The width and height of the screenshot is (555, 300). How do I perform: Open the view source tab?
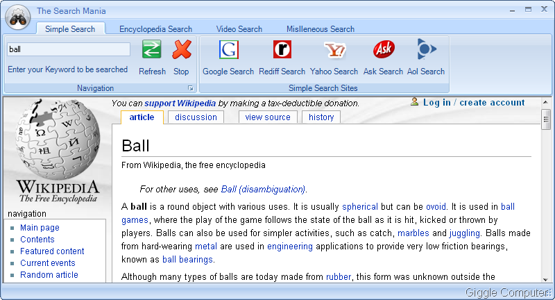268,117
